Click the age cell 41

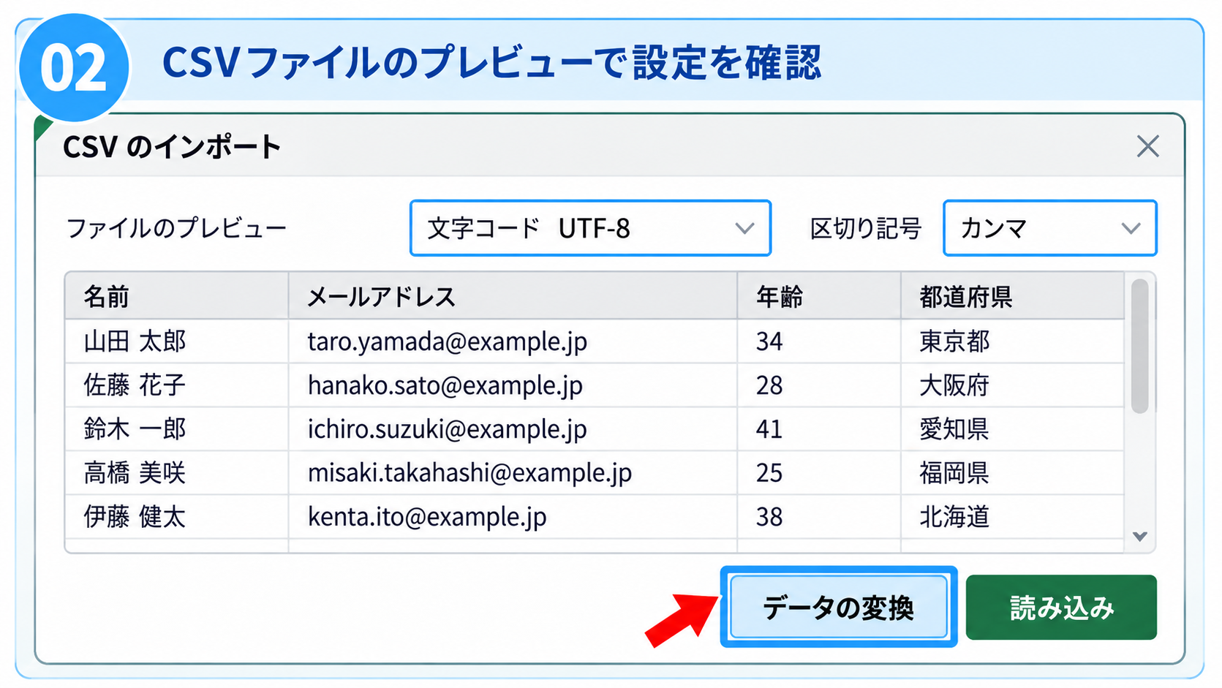pos(819,429)
